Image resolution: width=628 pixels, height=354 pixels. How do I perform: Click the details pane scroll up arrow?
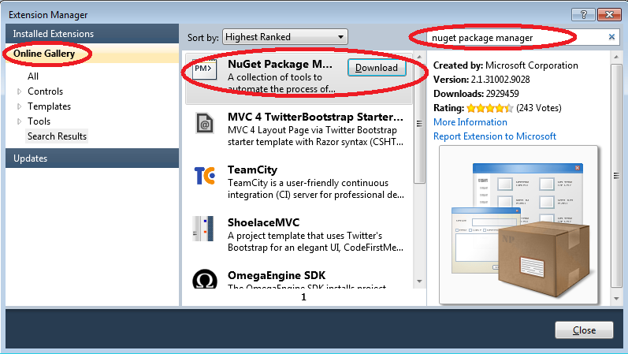tap(616, 57)
